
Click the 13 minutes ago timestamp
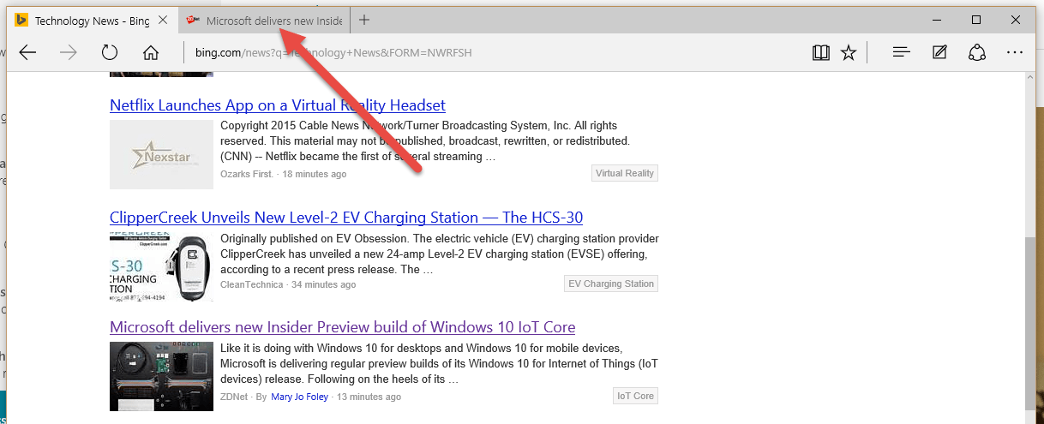pos(369,397)
